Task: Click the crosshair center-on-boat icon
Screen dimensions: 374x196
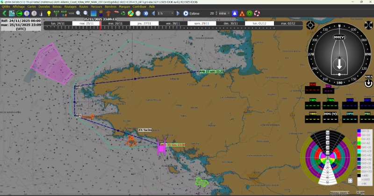Action: tap(310, 25)
